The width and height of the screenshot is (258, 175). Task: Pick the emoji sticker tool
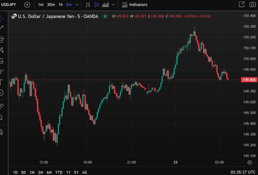(1, 93)
